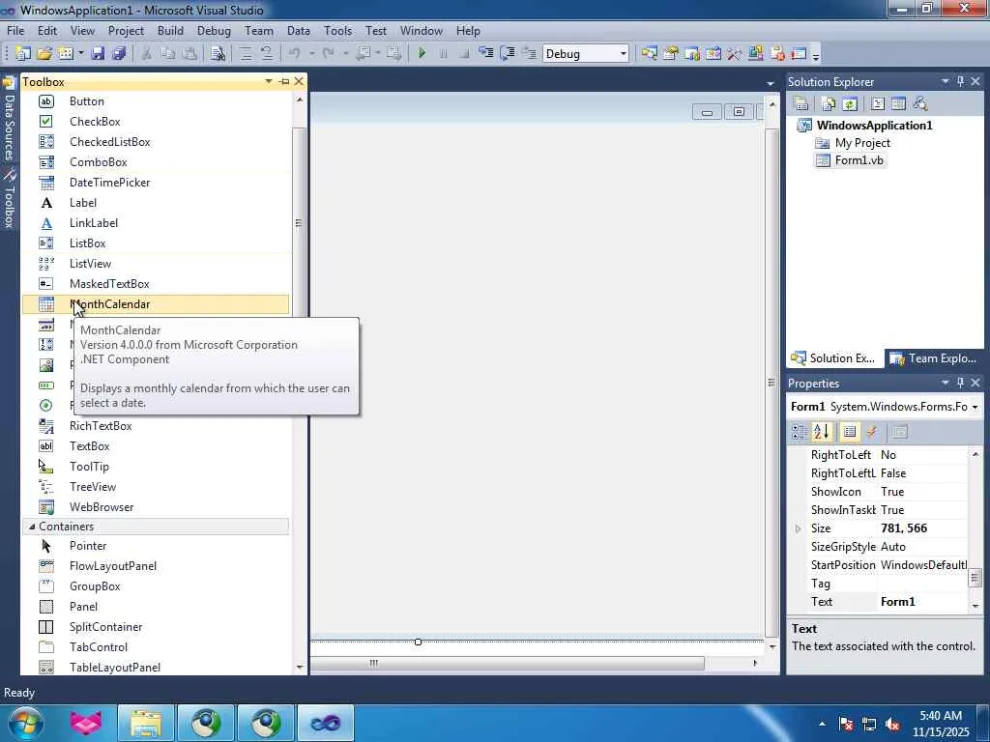Open Properties window position dropdown arrow
This screenshot has width=990, height=742.
click(946, 383)
